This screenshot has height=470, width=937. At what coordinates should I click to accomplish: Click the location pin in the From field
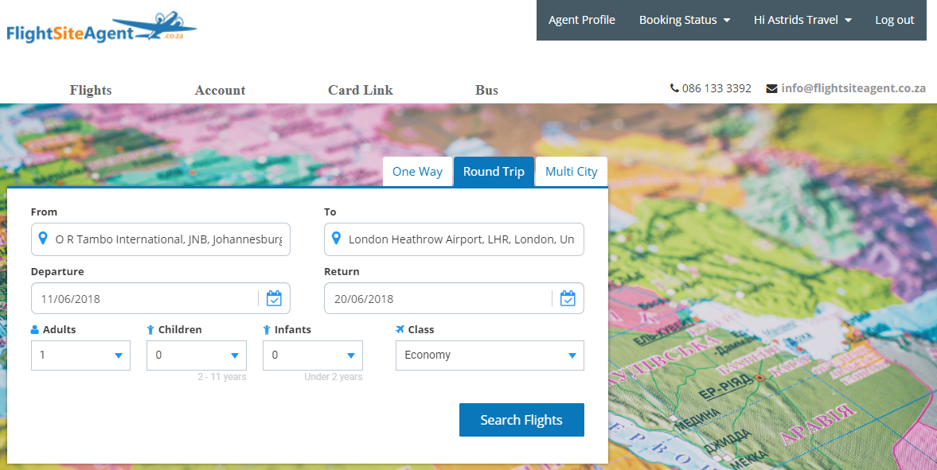pyautogui.click(x=42, y=239)
